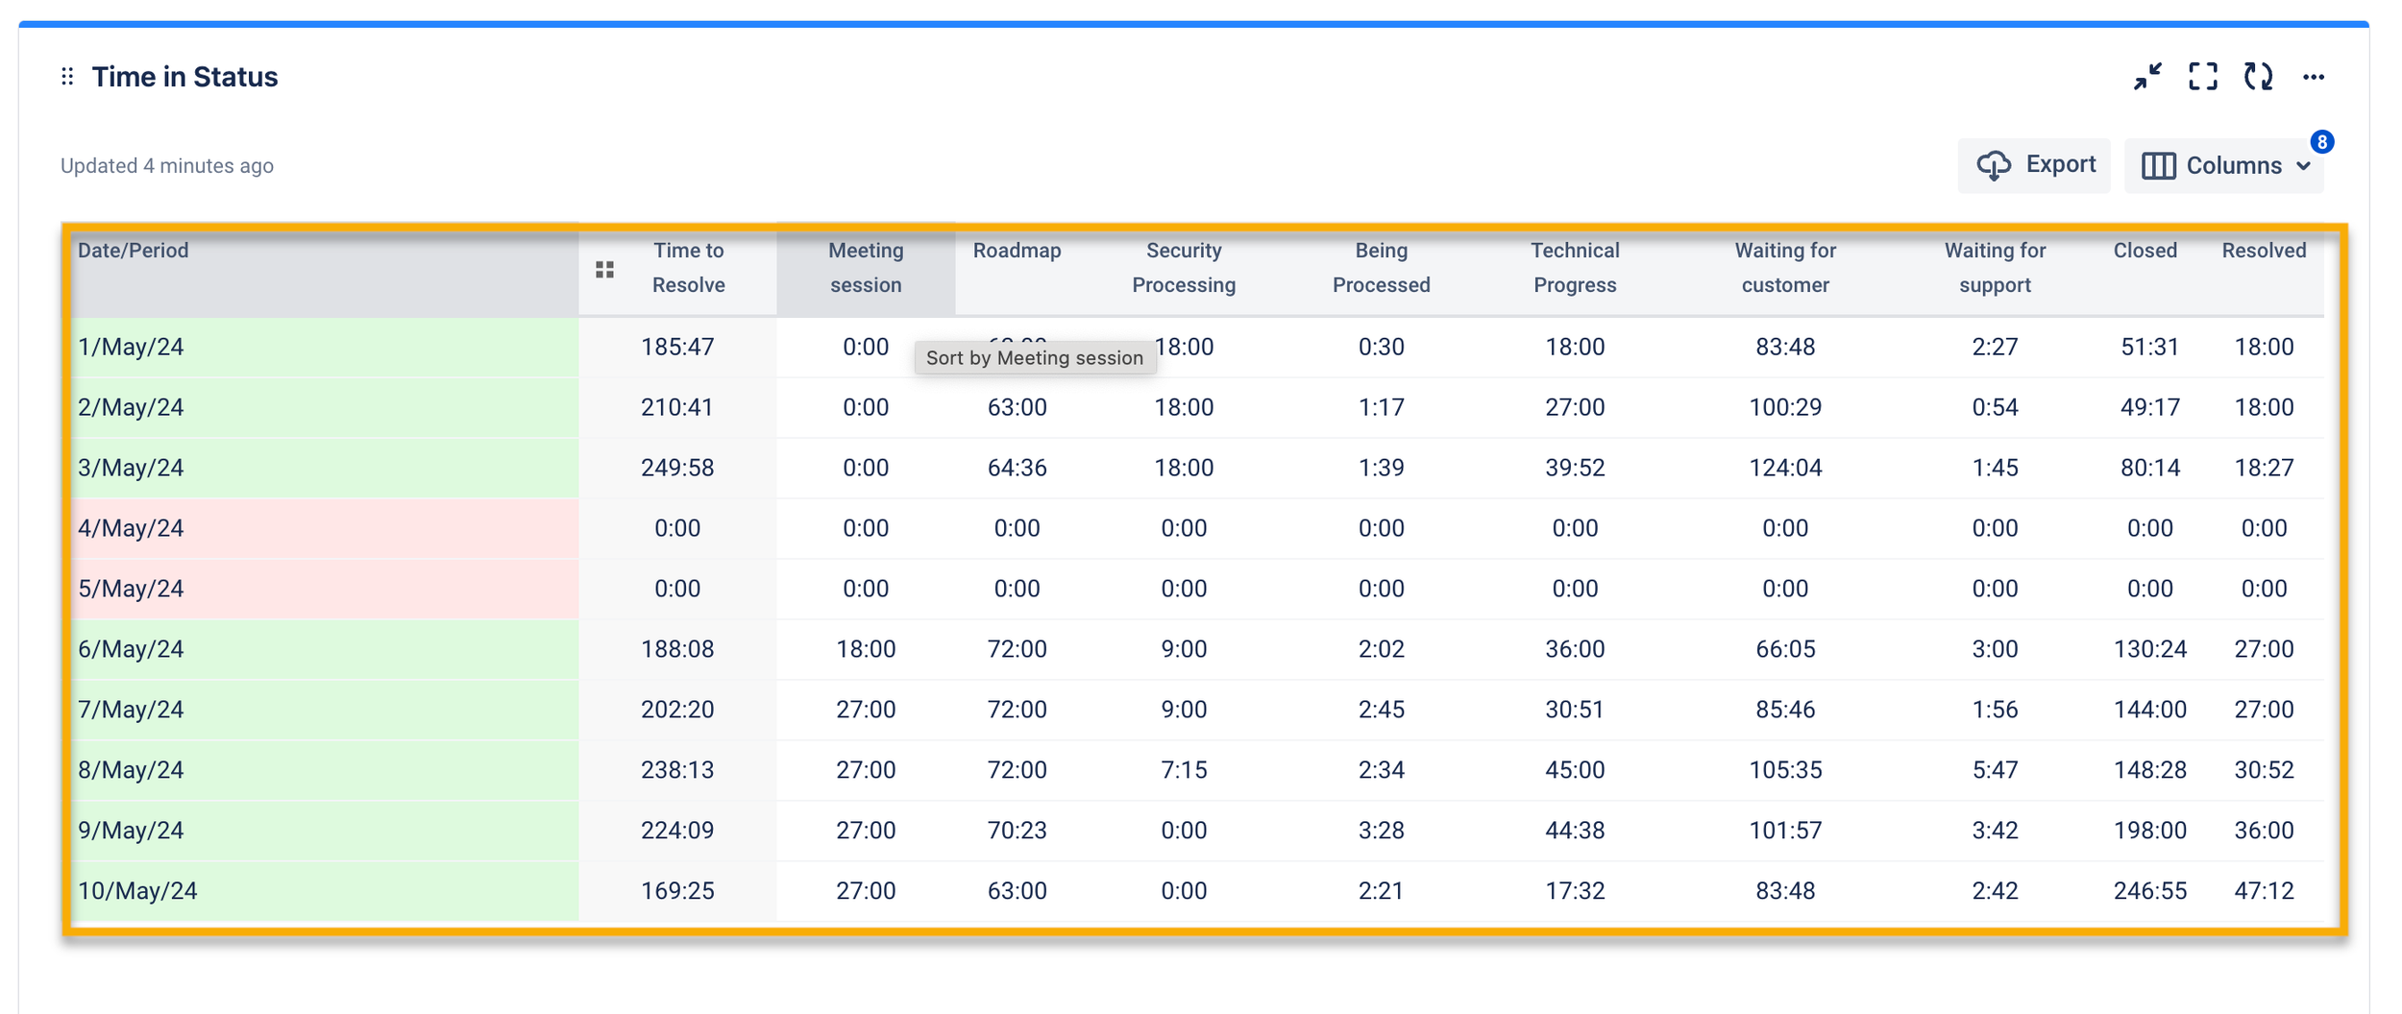
Task: Expand the Columns dropdown chevron
Action: point(2304,166)
